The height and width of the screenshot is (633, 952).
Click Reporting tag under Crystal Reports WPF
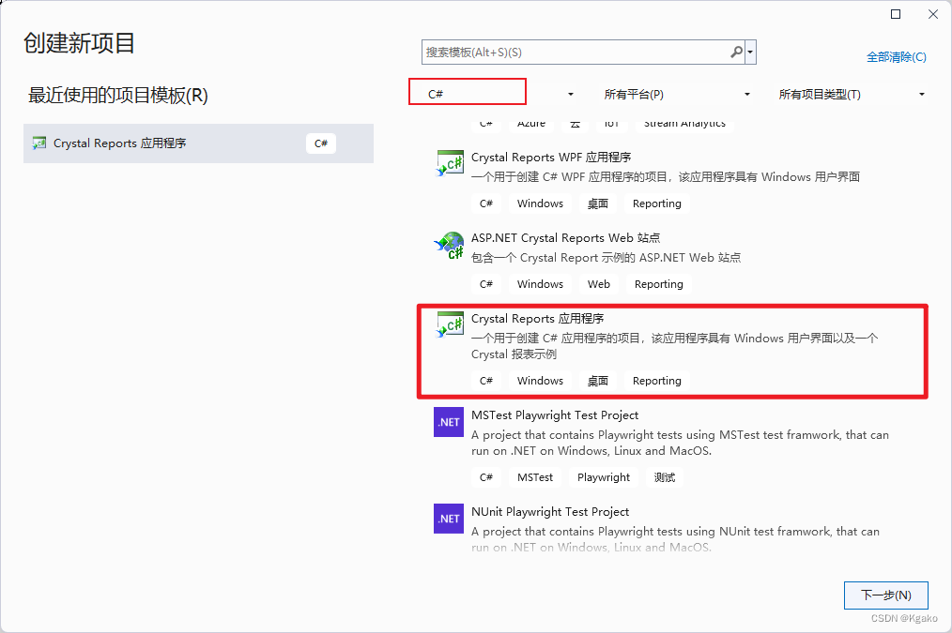pyautogui.click(x=657, y=203)
